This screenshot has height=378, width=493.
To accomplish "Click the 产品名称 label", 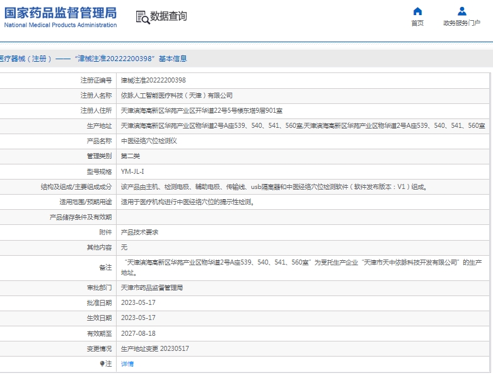I will (100, 140).
